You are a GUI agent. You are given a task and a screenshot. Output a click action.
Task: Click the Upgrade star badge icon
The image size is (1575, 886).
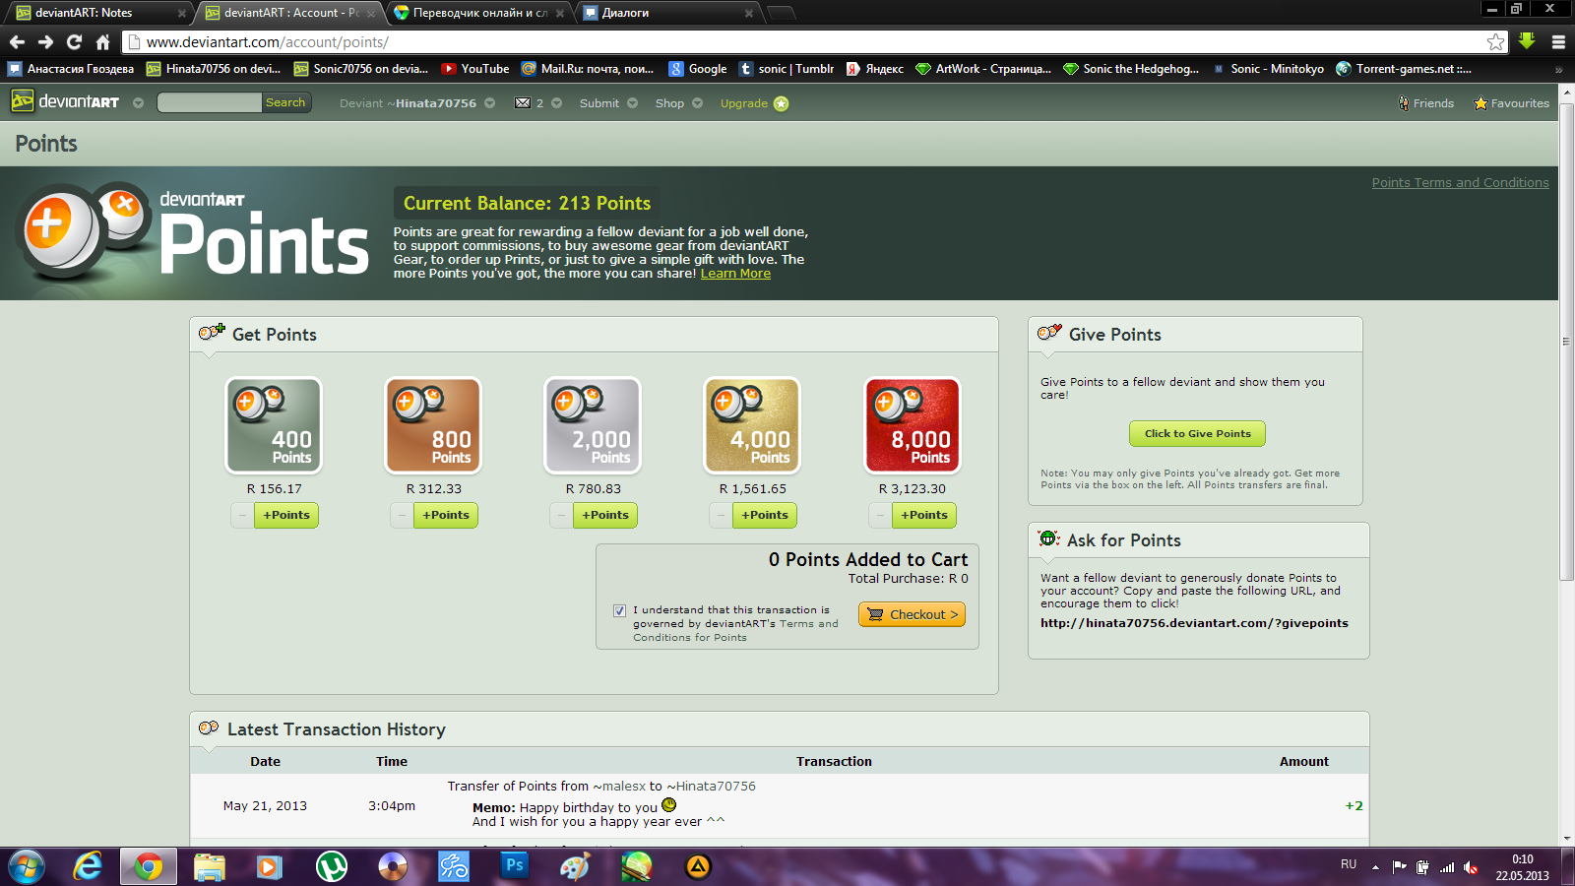pyautogui.click(x=781, y=103)
